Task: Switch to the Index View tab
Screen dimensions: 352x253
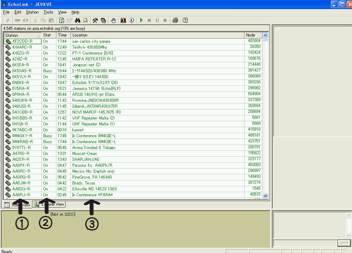Action: [x=17, y=205]
